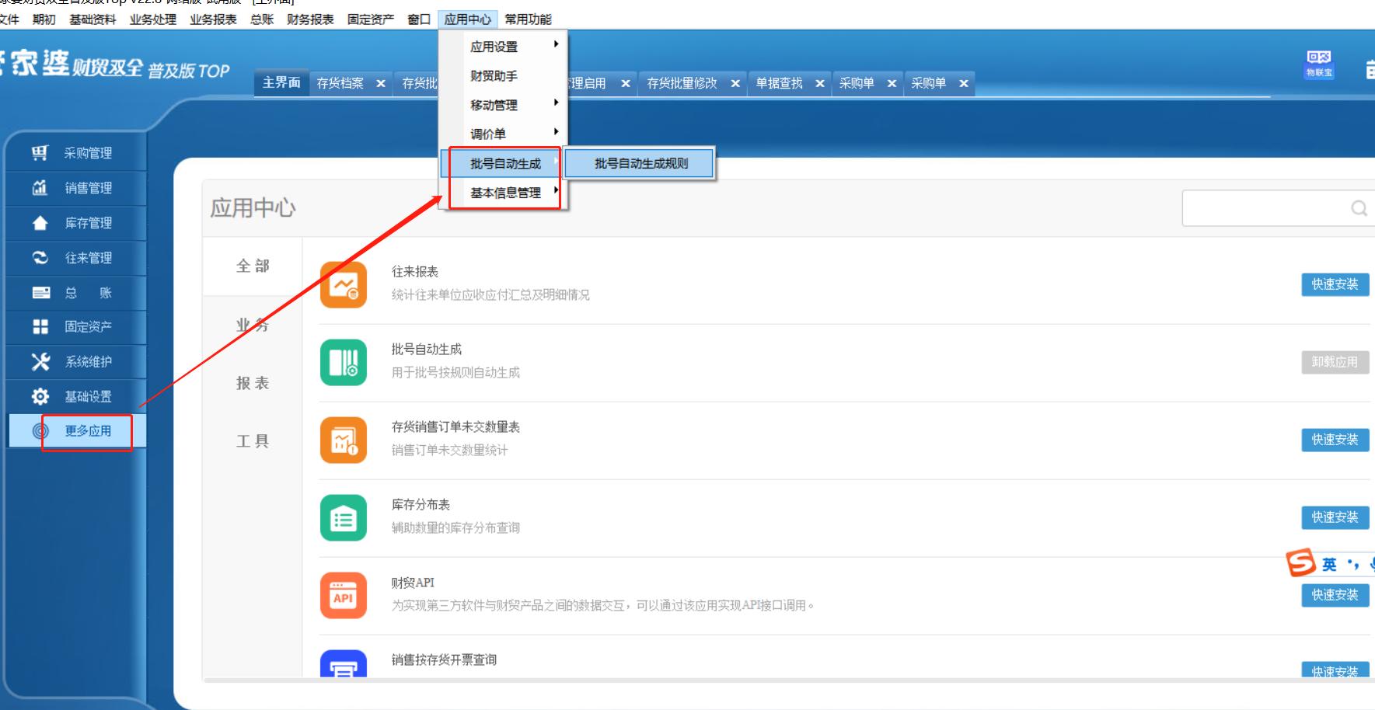Close the tab ending in 理启用
The image size is (1375, 710).
pyautogui.click(x=626, y=83)
